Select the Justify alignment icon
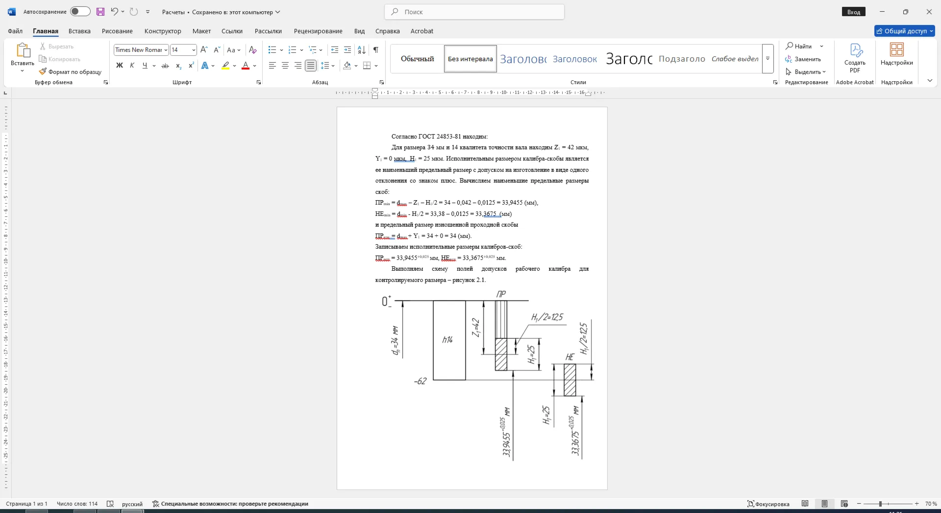This screenshot has width=941, height=513. [x=311, y=66]
